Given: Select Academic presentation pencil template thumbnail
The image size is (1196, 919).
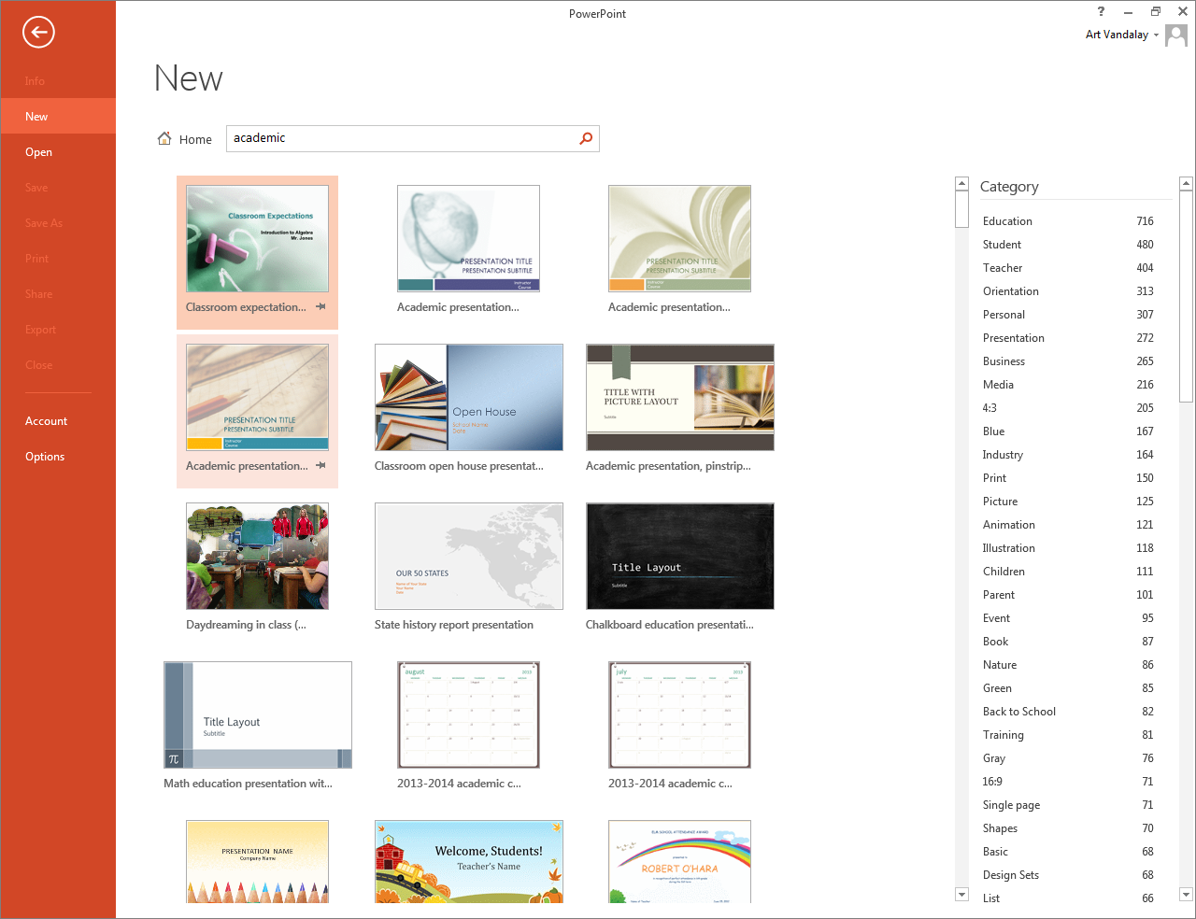Looking at the screenshot, I should pyautogui.click(x=257, y=397).
